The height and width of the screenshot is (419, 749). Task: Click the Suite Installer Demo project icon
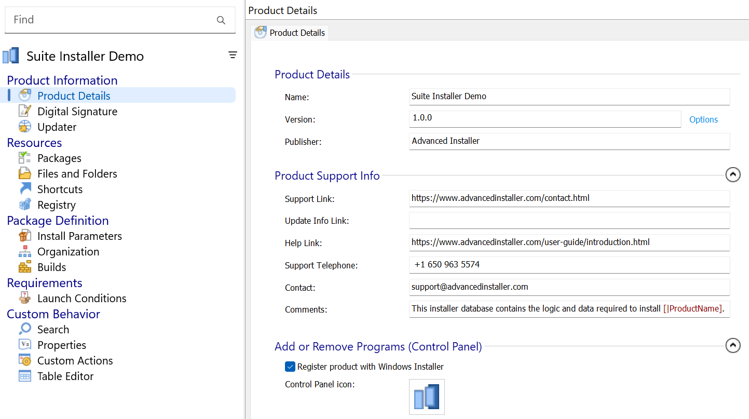(x=11, y=56)
